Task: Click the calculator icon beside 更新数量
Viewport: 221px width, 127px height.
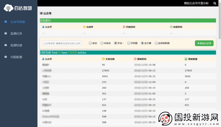Action: tap(186, 59)
